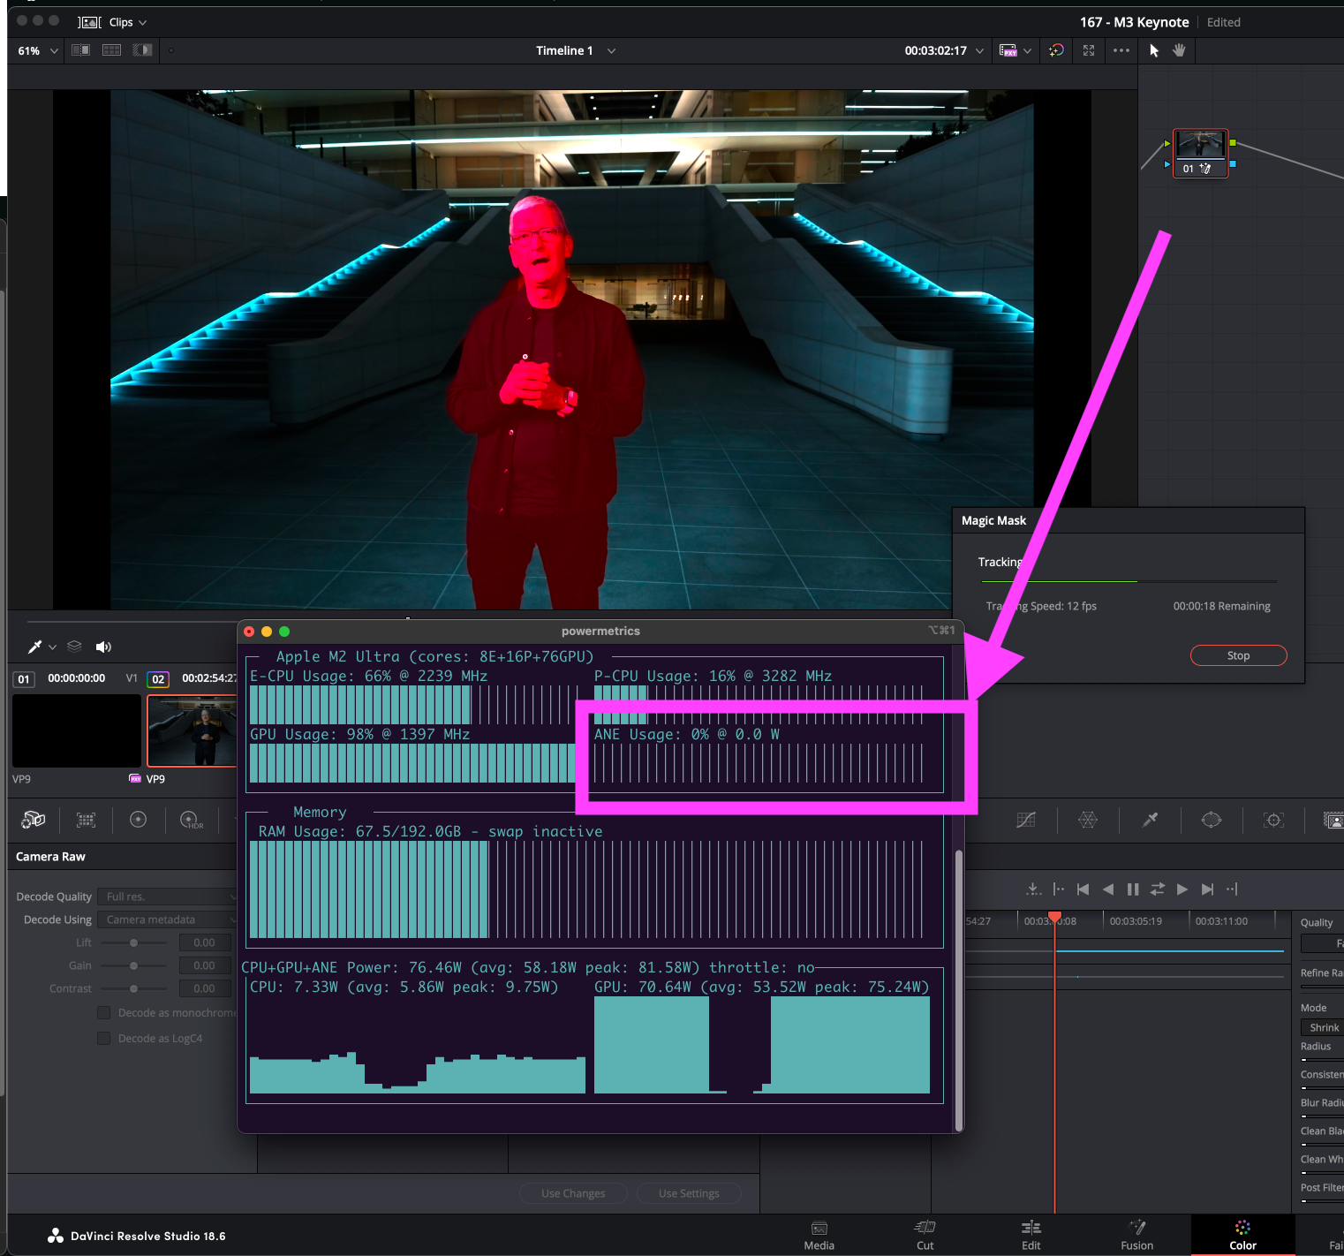Open Decode Quality Full res. dropdown
1344x1256 pixels.
click(x=168, y=897)
